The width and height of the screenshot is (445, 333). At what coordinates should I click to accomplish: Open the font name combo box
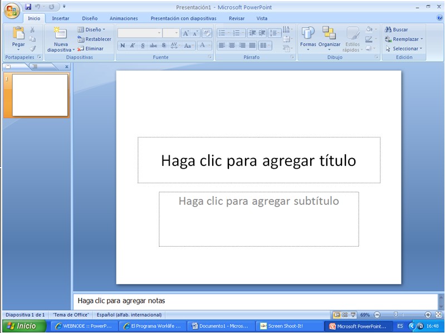(x=140, y=33)
